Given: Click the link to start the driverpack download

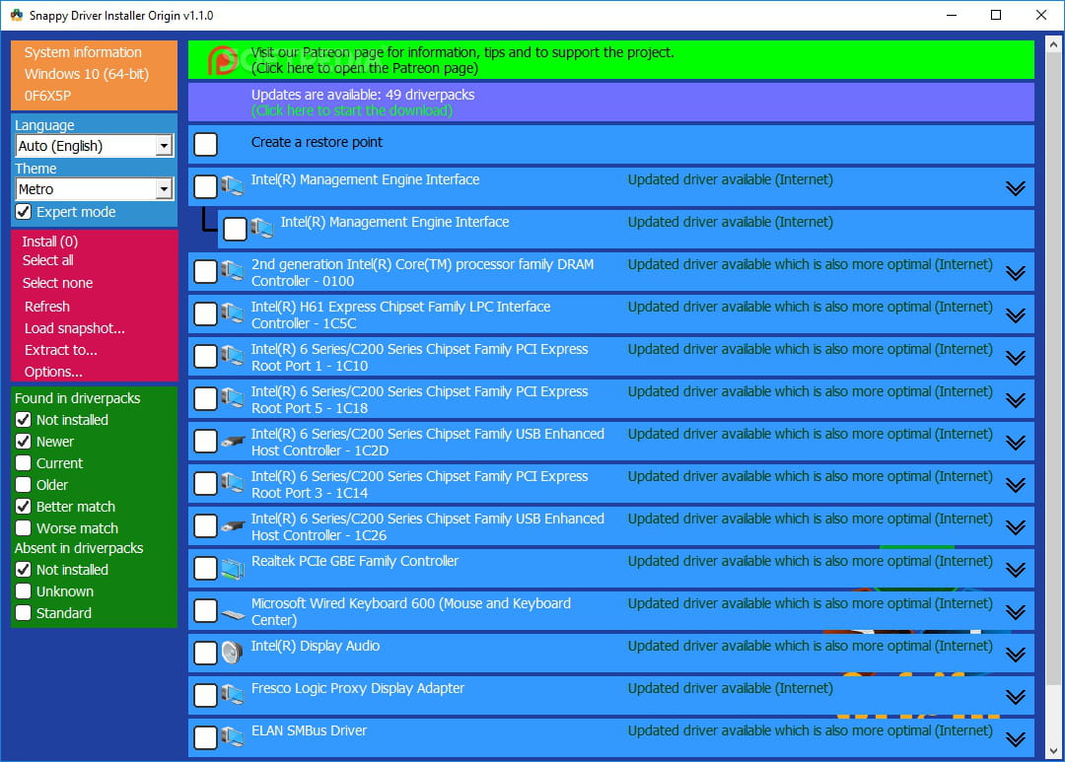Looking at the screenshot, I should pyautogui.click(x=352, y=110).
